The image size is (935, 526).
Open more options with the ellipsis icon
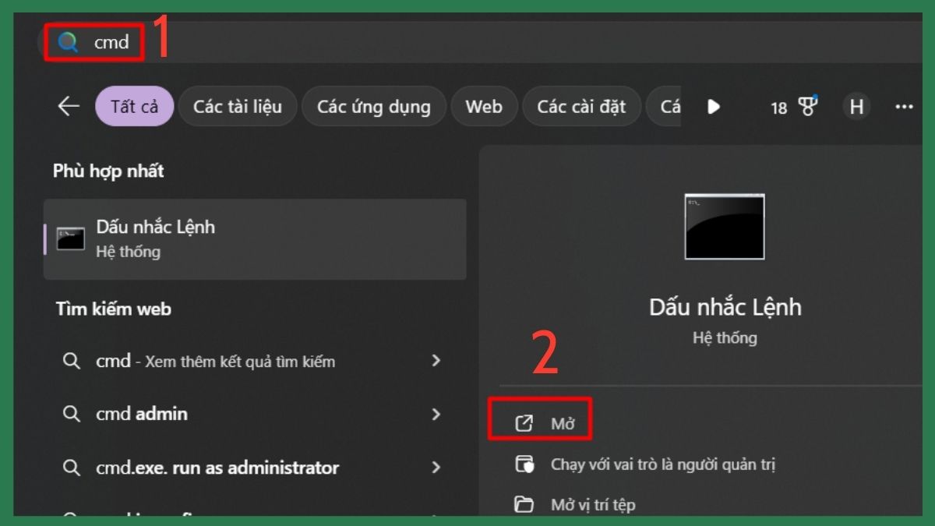pyautogui.click(x=905, y=108)
